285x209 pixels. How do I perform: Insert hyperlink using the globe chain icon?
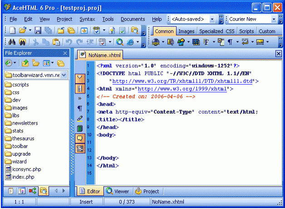click(156, 42)
